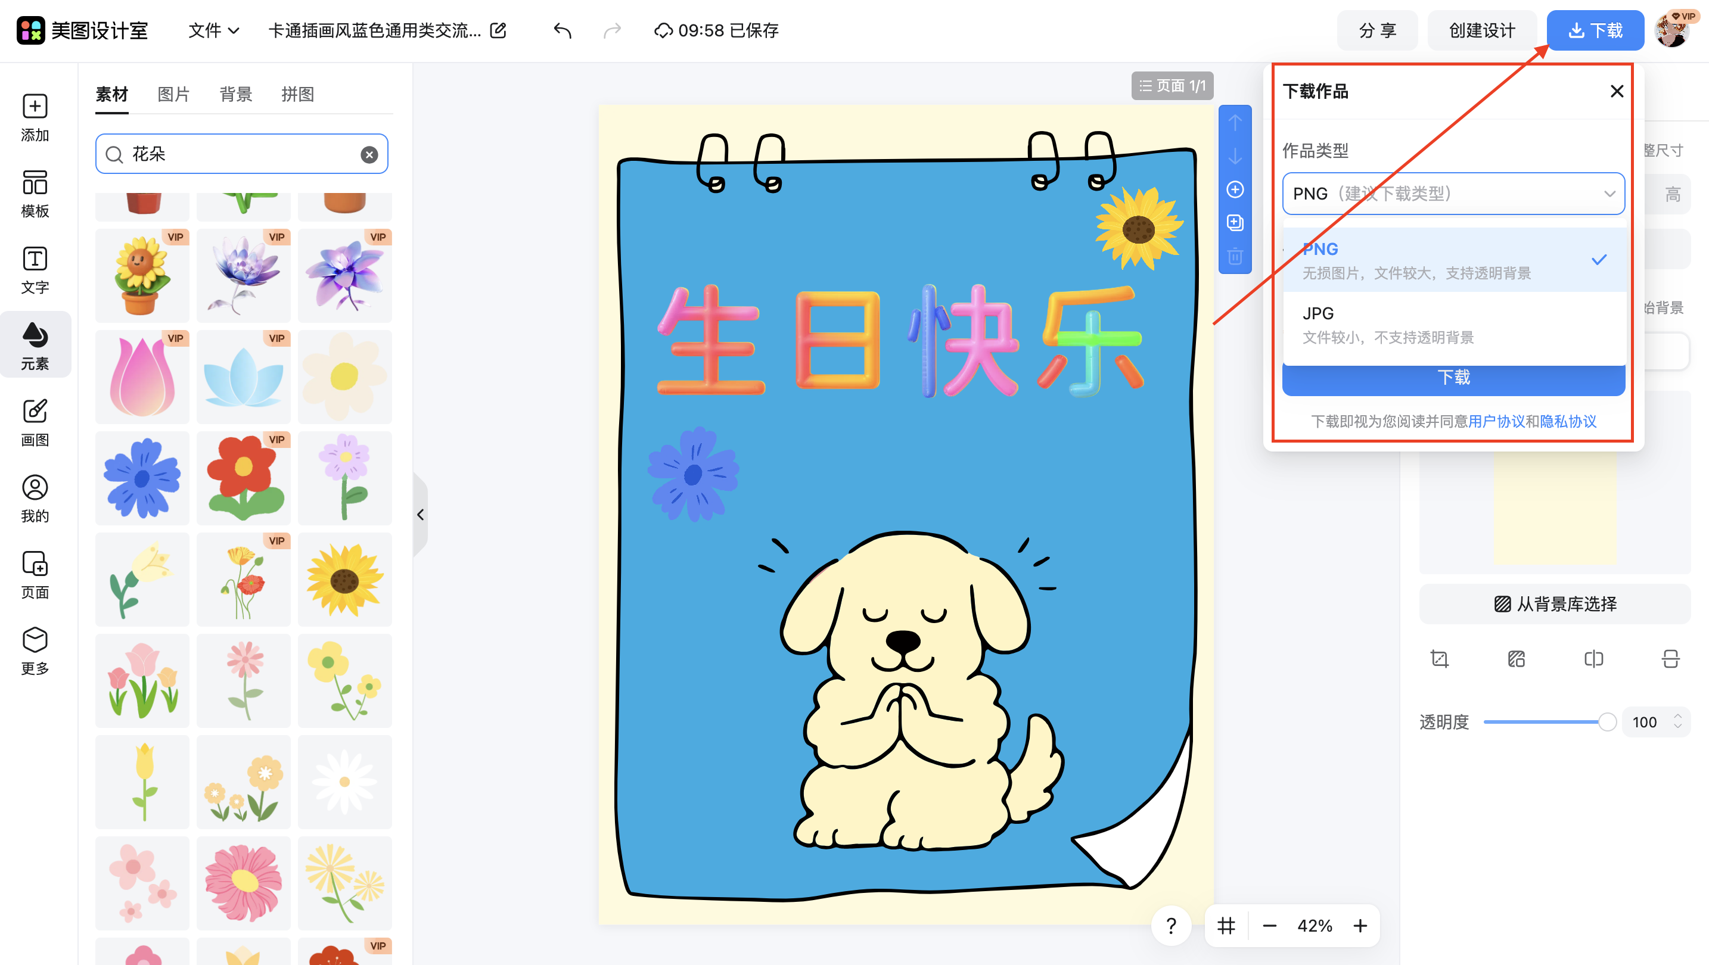Flip background vertically
1709x965 pixels.
1670,659
